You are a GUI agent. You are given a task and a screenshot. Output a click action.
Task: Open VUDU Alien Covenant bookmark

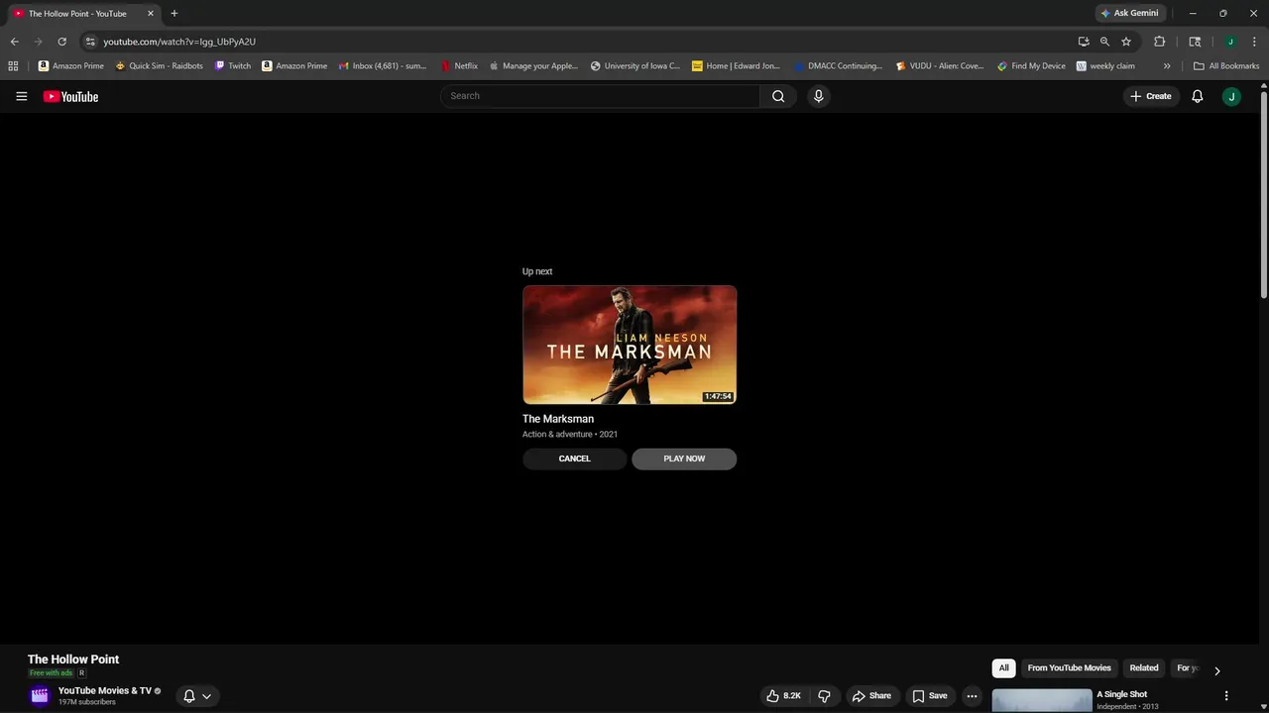click(x=940, y=66)
